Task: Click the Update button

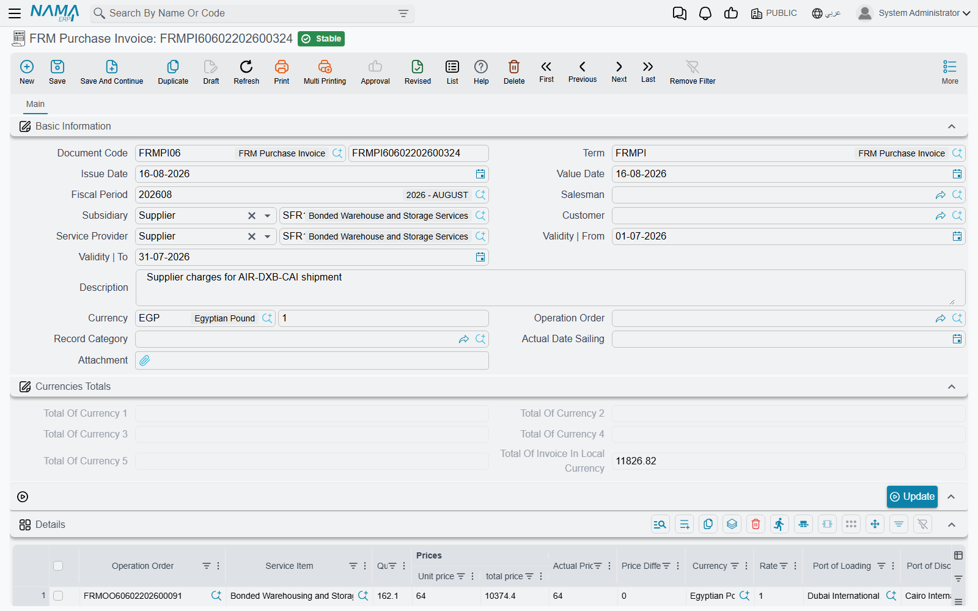Action: [912, 497]
